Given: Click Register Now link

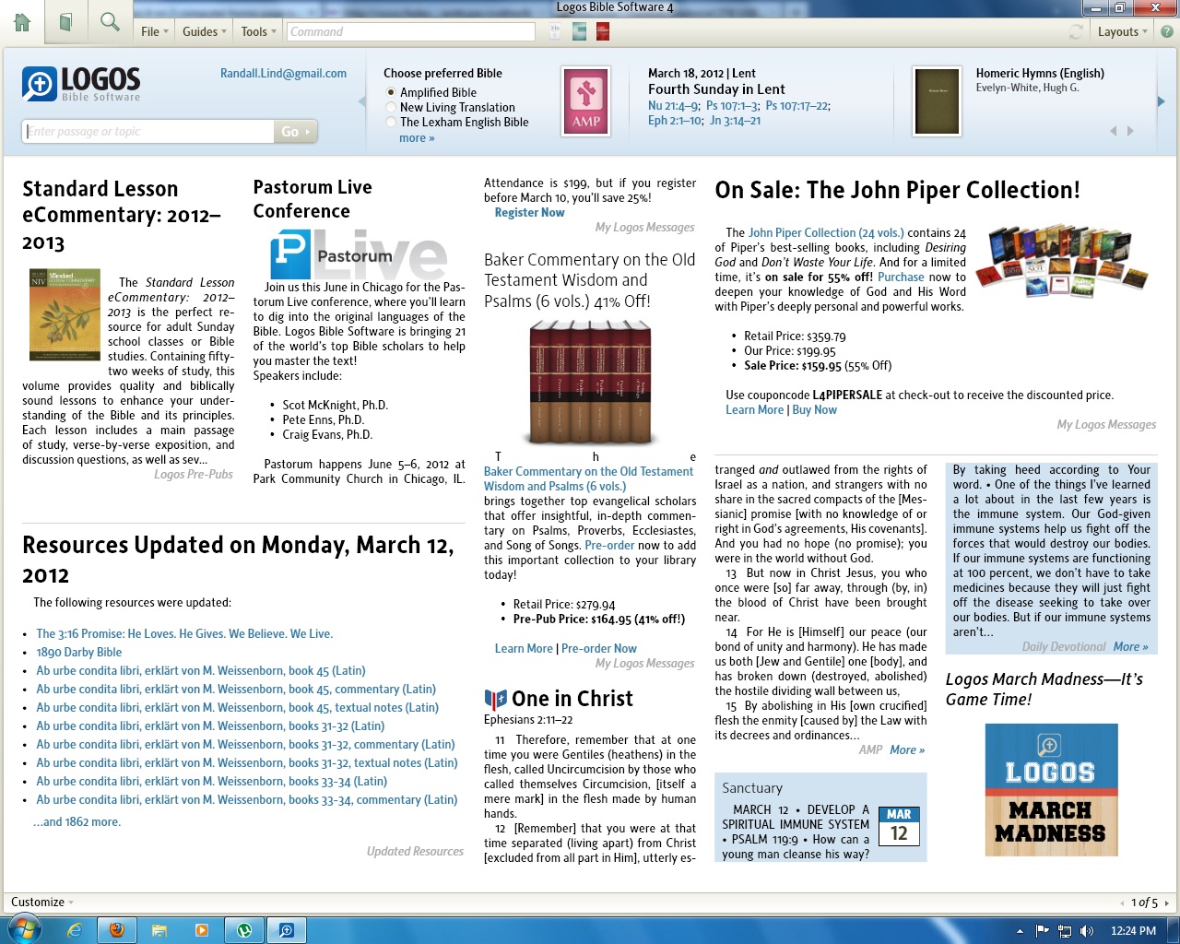Looking at the screenshot, I should pyautogui.click(x=529, y=213).
